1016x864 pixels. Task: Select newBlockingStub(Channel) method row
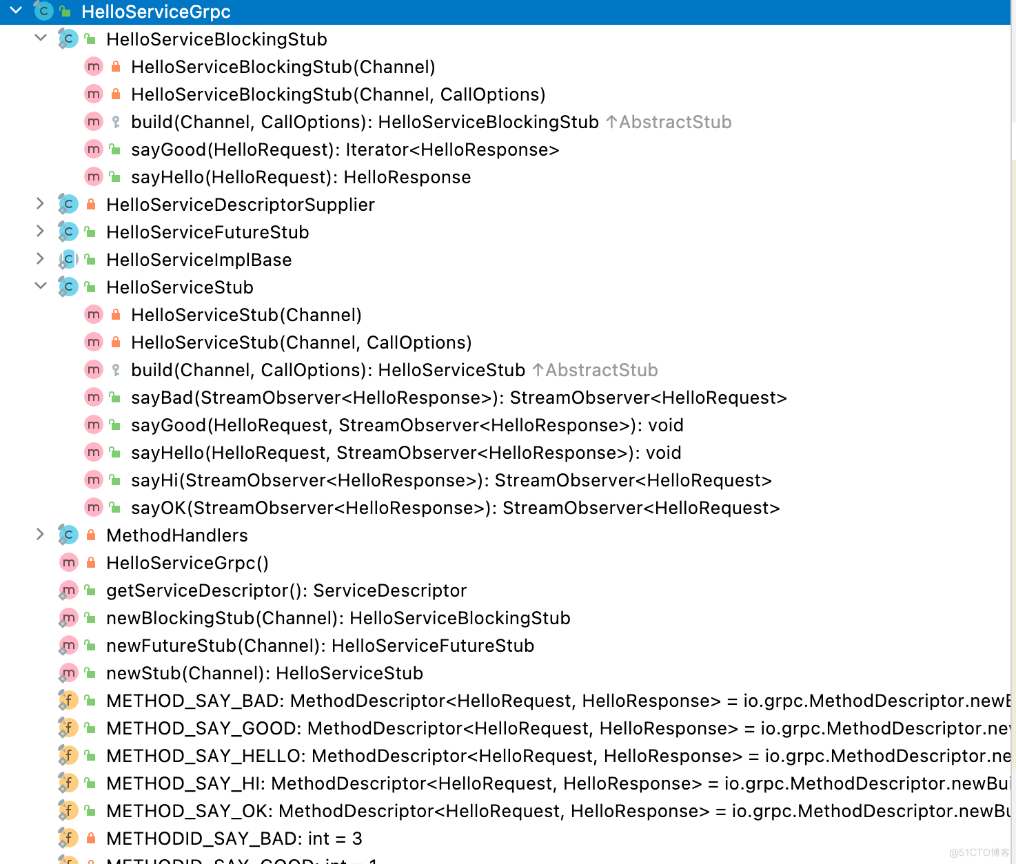point(505,617)
